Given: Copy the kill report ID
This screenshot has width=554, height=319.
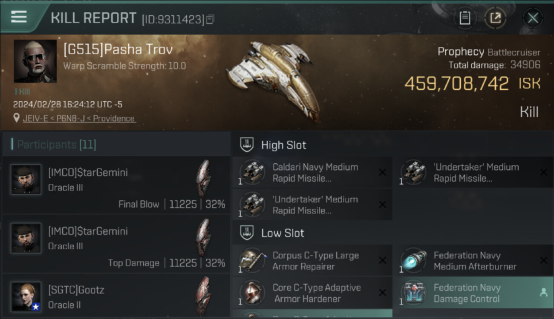Looking at the screenshot, I should click(x=210, y=20).
